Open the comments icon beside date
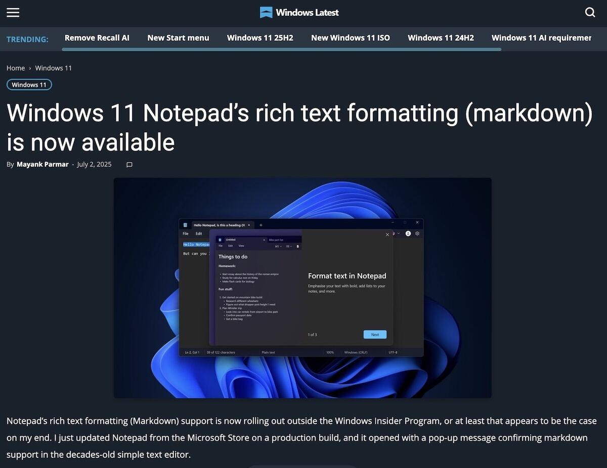Screen dimensions: 607x468 point(129,165)
